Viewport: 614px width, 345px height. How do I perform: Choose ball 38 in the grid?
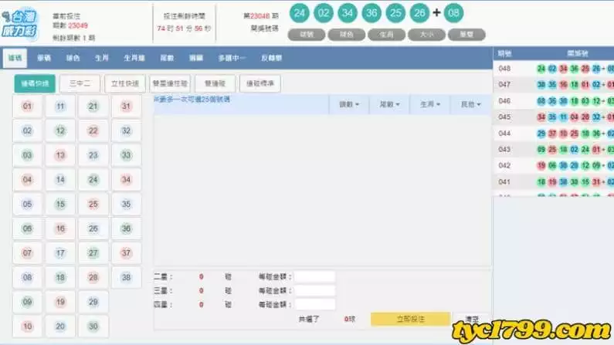(x=126, y=277)
